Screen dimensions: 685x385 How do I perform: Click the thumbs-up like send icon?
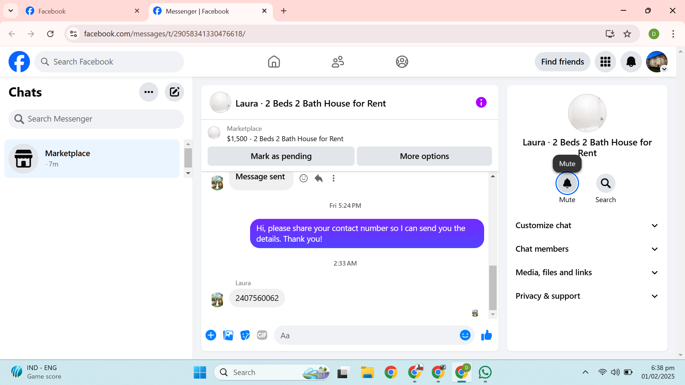486,335
